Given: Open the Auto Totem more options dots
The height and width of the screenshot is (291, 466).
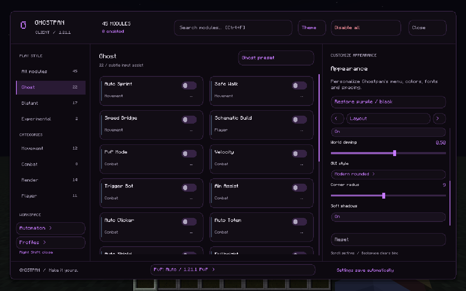Looking at the screenshot, I should click(301, 232).
